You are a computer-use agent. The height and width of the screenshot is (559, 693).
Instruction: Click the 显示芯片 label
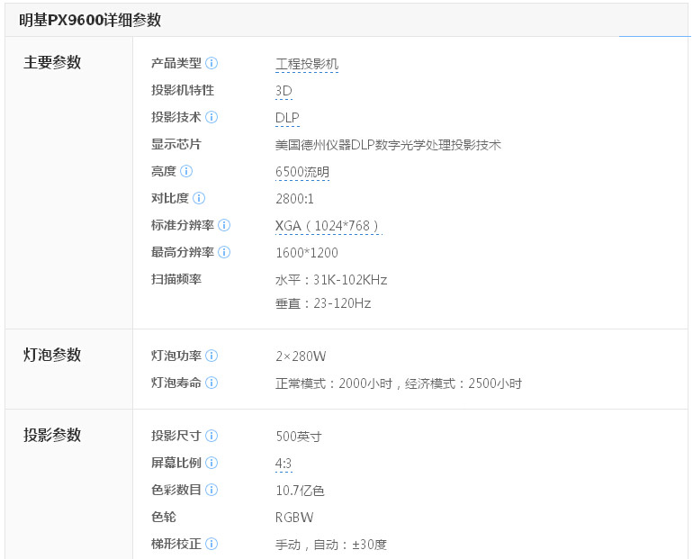click(176, 144)
